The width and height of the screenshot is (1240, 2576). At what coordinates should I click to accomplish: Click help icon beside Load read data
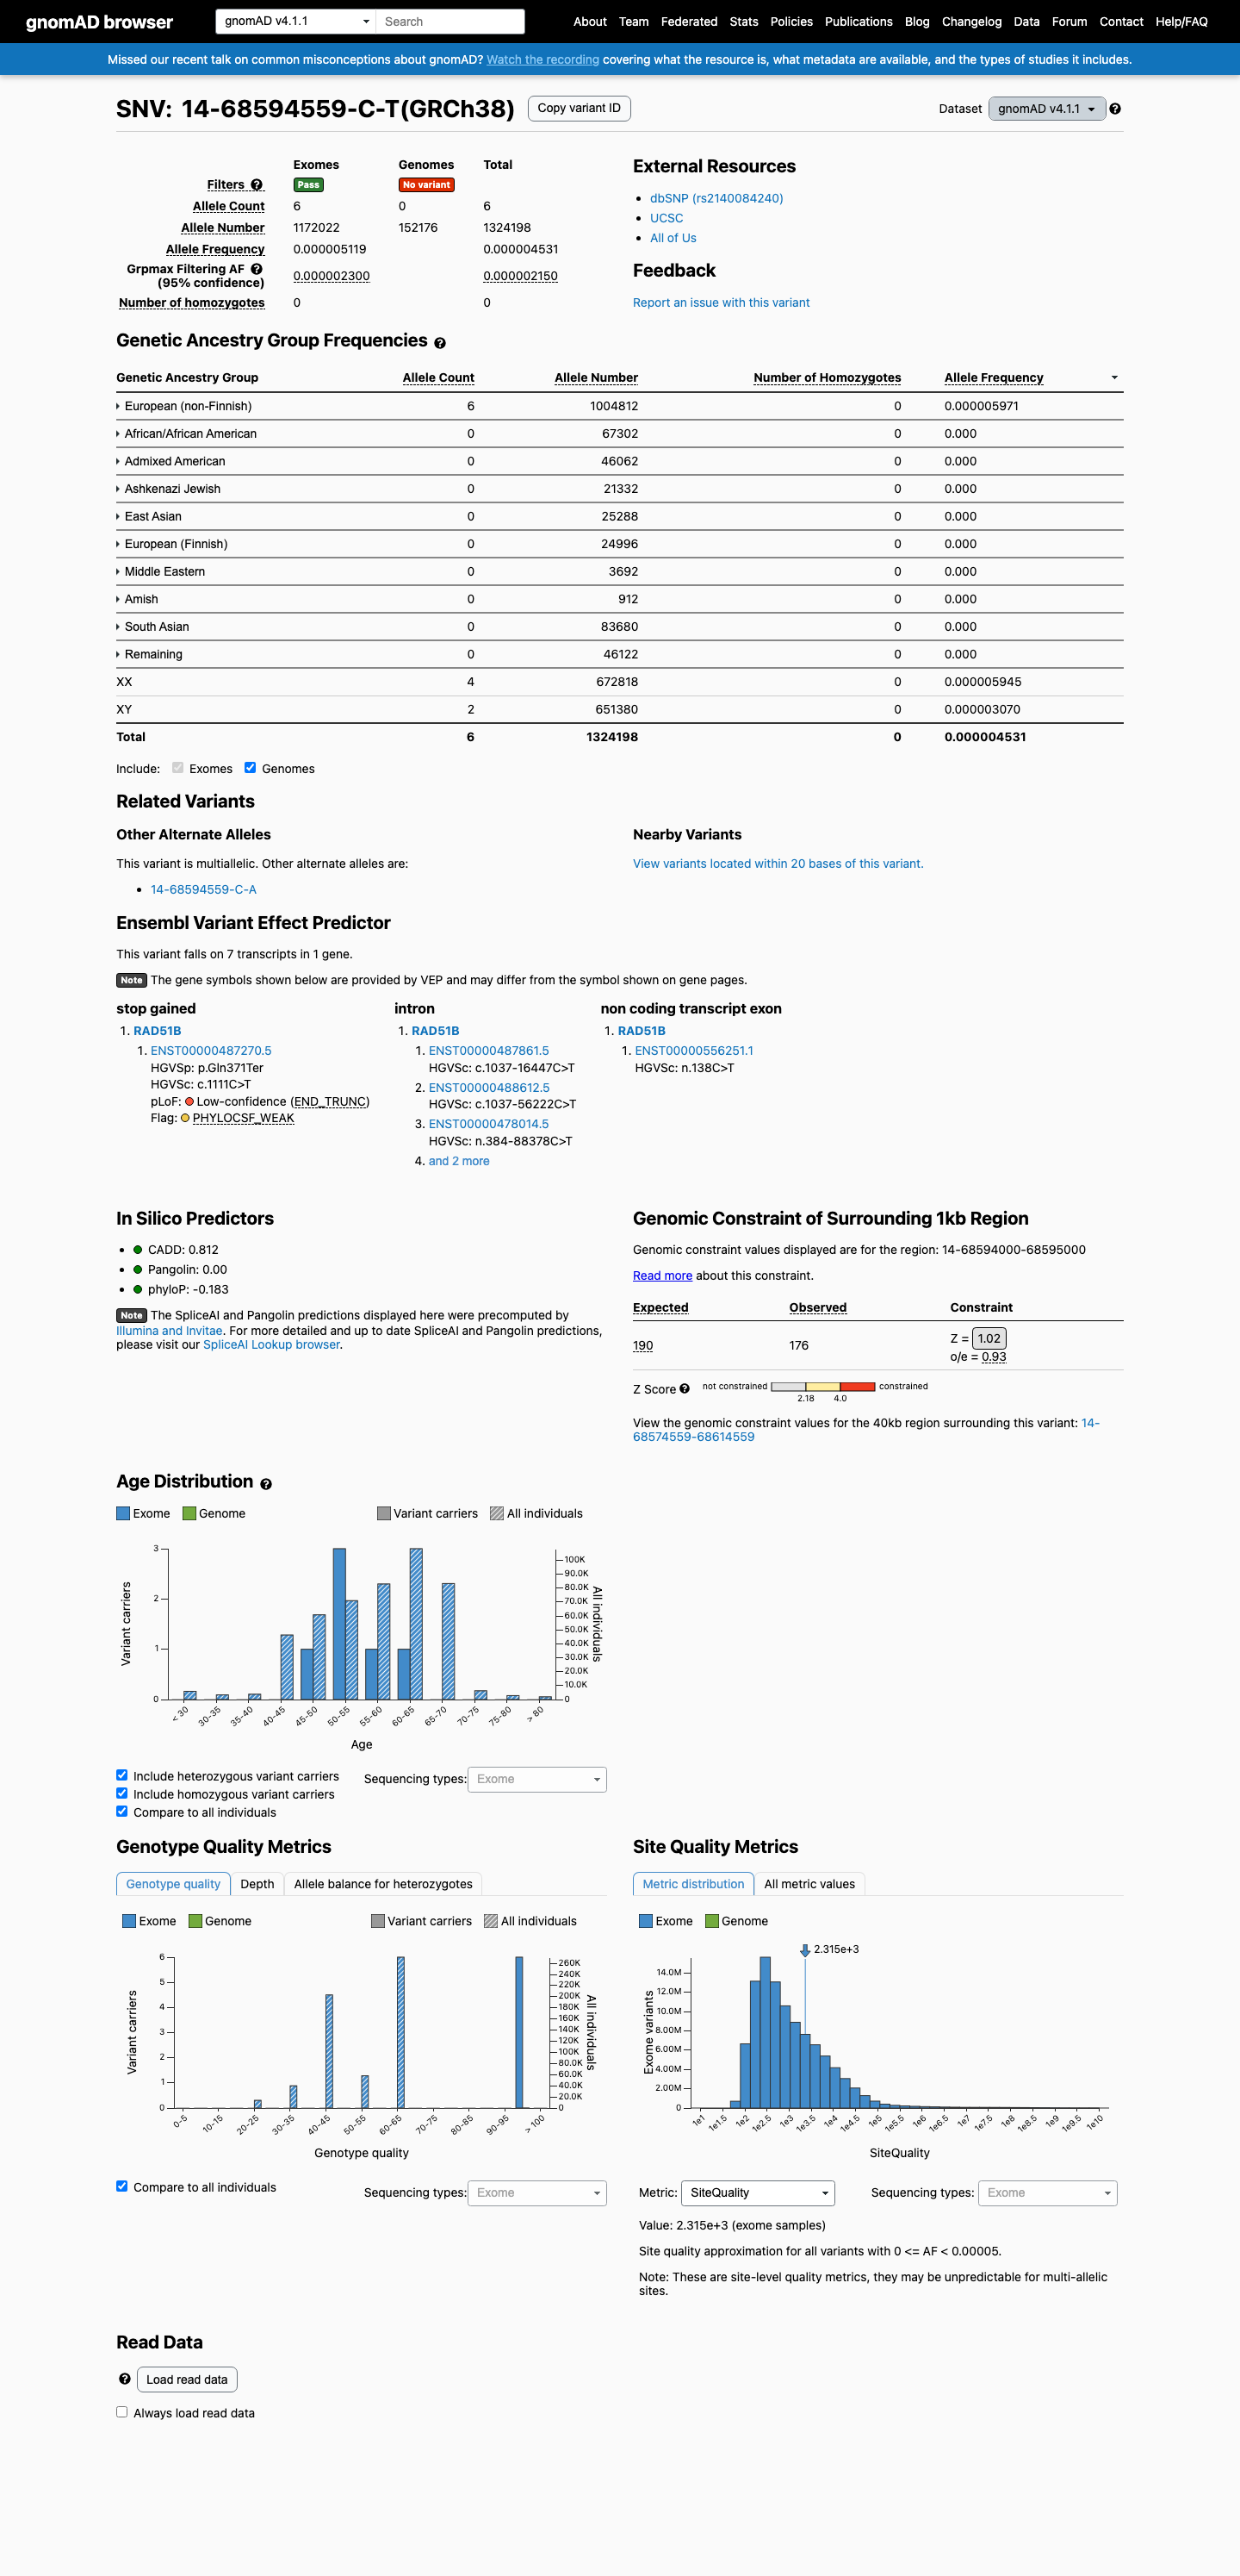pyautogui.click(x=125, y=2379)
